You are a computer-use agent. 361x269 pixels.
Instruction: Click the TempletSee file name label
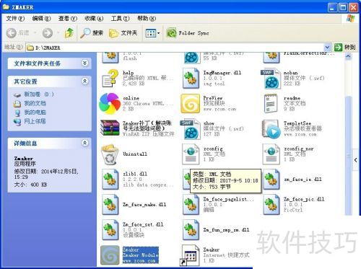(297, 123)
